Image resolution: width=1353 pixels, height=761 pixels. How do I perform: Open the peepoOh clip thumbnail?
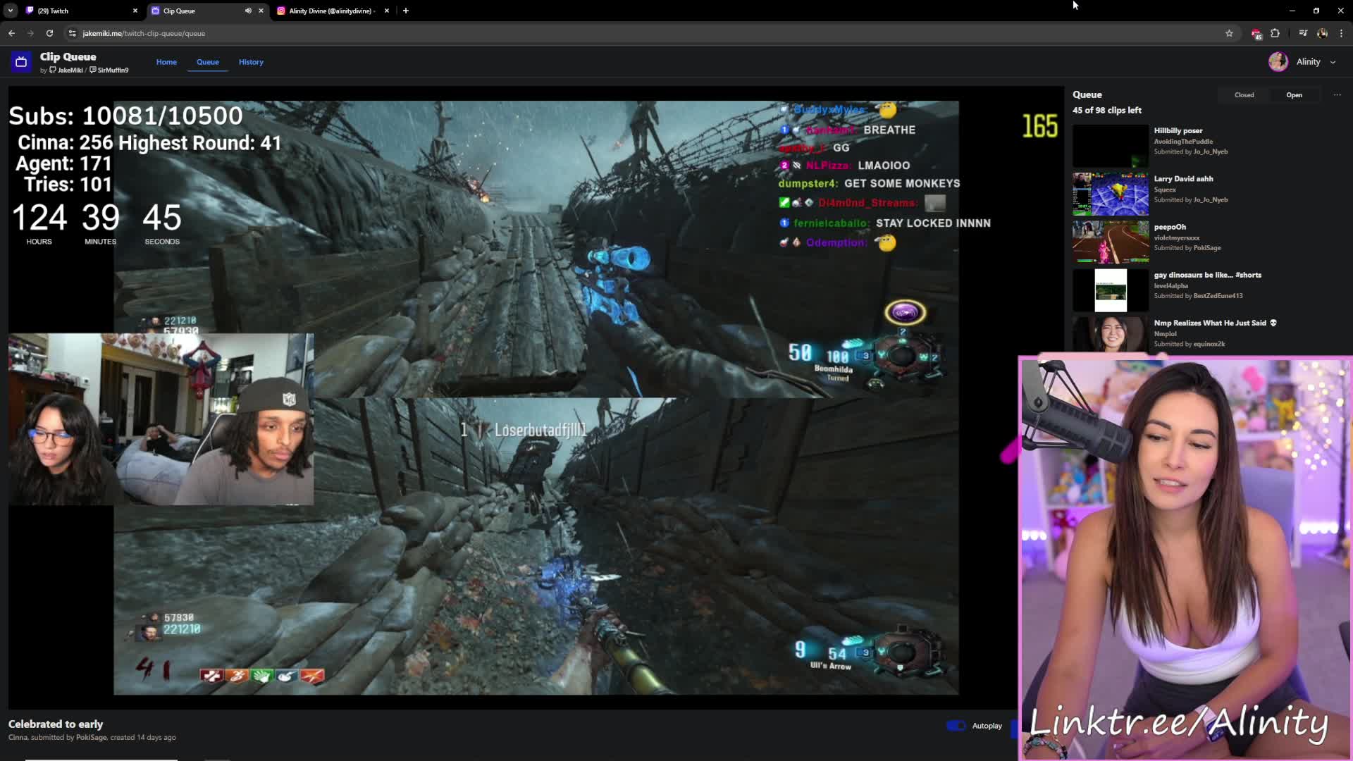[x=1111, y=242]
